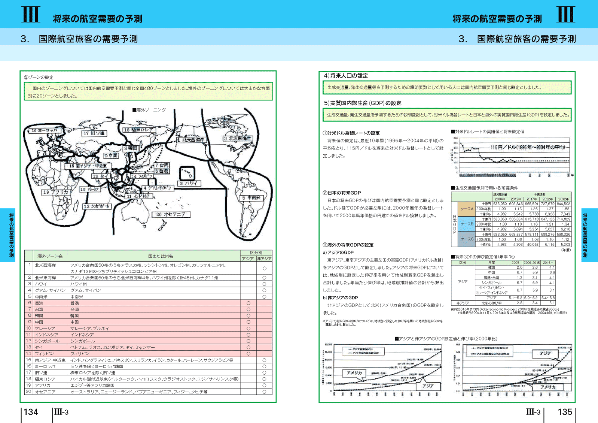Viewport: 598px width, 423px height.
Task: Click the value '714,829' in the GDP table
Action: tap(563, 219)
